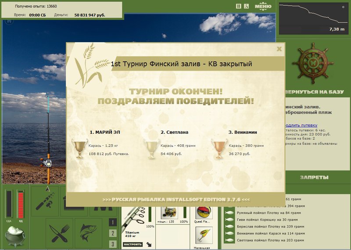Click the red ЯД level bar

click(21, 204)
